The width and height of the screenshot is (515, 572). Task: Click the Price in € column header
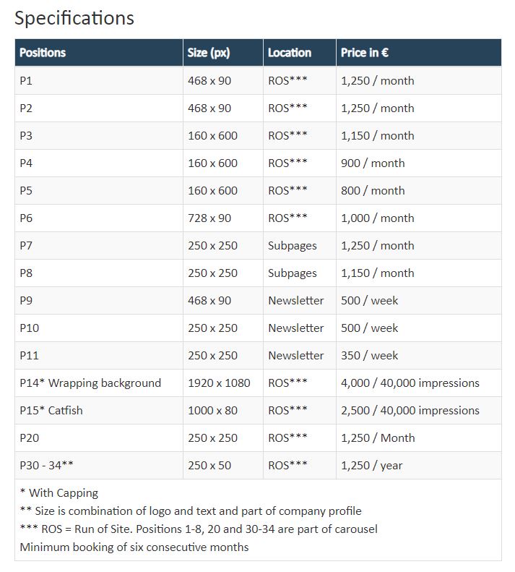point(365,53)
